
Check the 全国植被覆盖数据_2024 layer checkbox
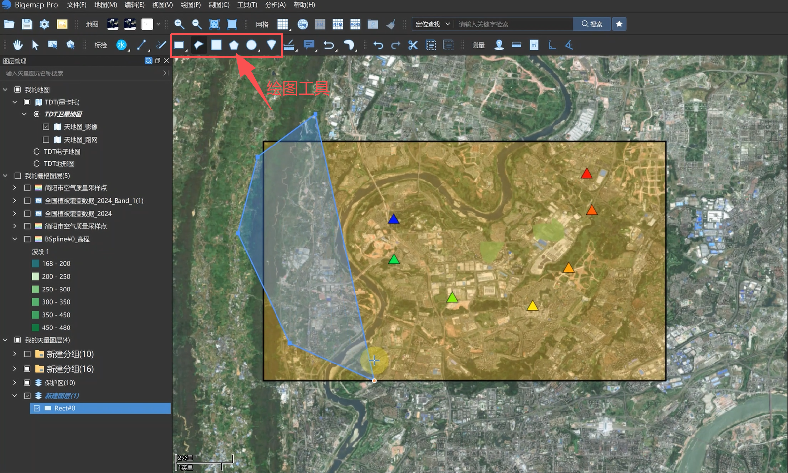[x=28, y=213]
